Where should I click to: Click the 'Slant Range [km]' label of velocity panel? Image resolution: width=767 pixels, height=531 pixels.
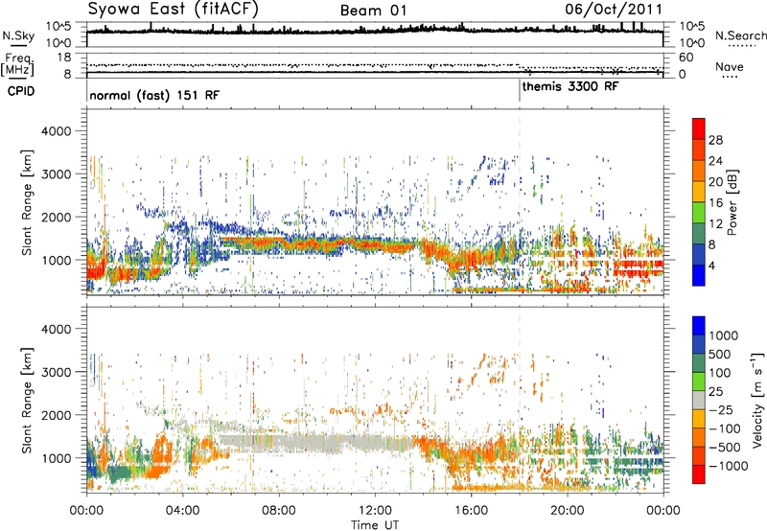pyautogui.click(x=27, y=401)
